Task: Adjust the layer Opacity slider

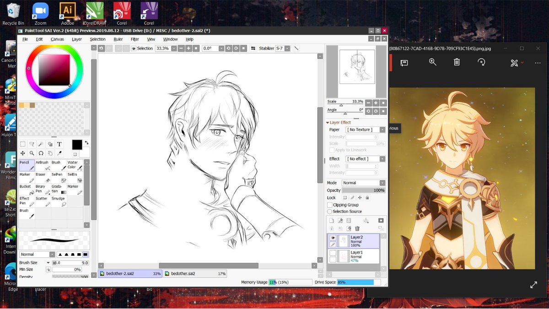Action: pos(363,190)
